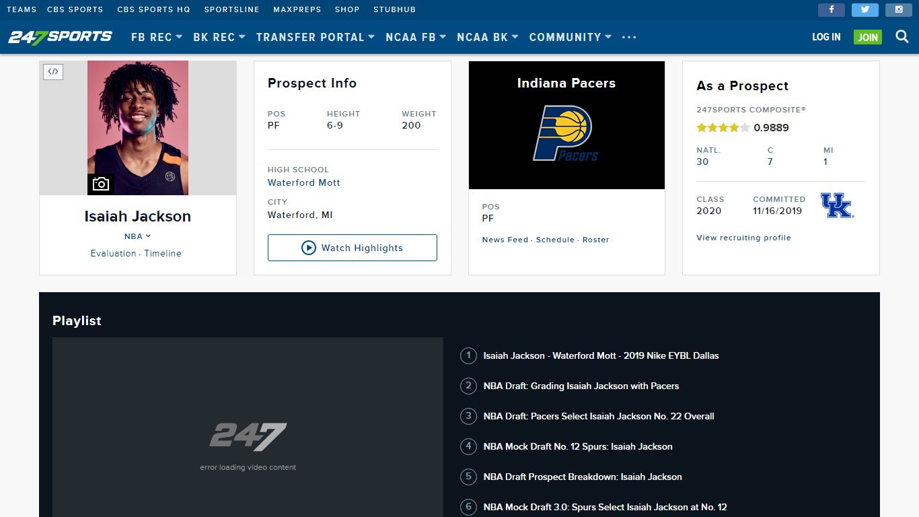
Task: Open the camera photo gallery icon
Action: [101, 184]
